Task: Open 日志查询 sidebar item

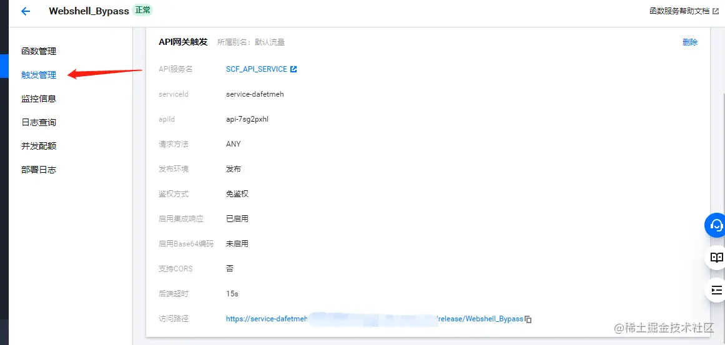Action: pos(39,122)
